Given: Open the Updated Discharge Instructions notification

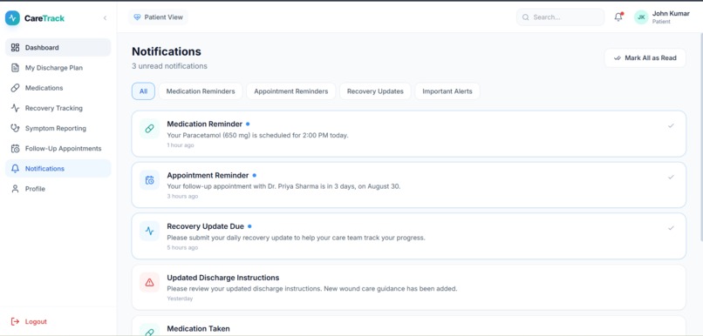Looking at the screenshot, I should [x=408, y=287].
